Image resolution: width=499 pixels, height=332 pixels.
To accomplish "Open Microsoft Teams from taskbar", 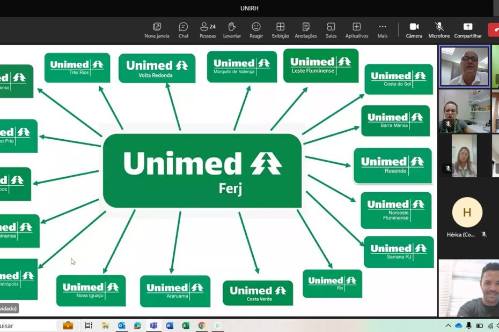I will tap(153, 326).
